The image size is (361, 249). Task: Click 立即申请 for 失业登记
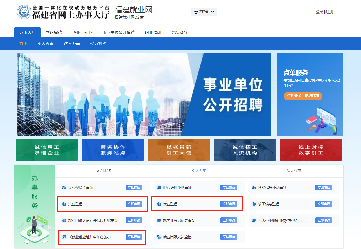pos(134,204)
